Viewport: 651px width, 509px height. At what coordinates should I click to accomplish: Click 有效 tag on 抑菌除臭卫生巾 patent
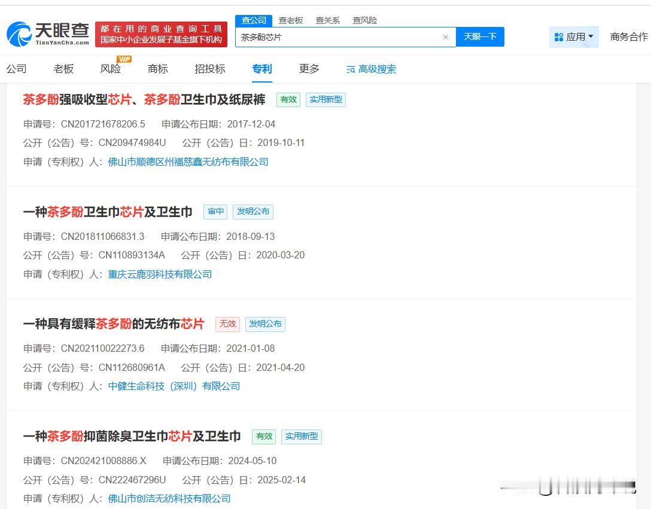(x=264, y=437)
